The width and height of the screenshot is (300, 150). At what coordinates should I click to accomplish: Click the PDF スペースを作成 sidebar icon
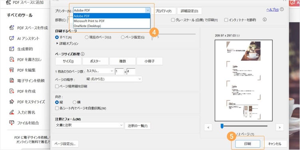click(12, 28)
